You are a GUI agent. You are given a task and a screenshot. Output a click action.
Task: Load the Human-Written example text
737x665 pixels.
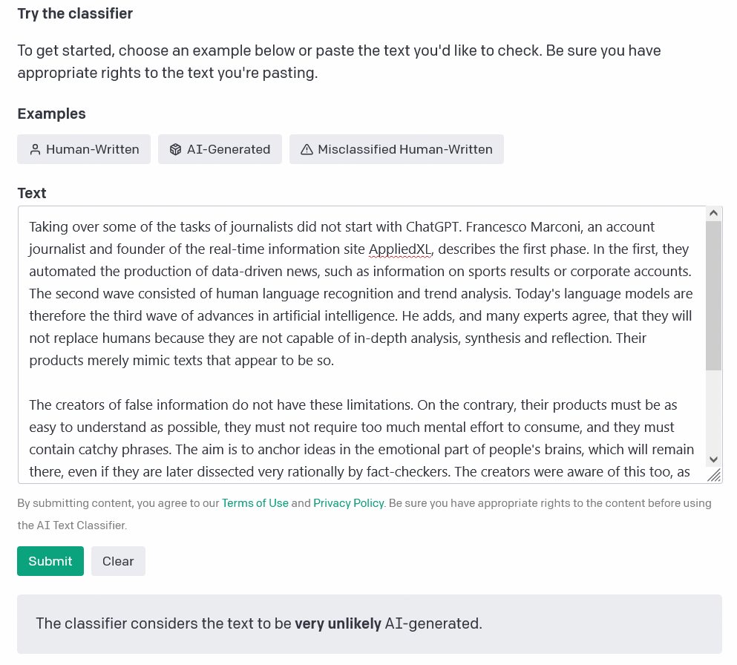coord(84,149)
